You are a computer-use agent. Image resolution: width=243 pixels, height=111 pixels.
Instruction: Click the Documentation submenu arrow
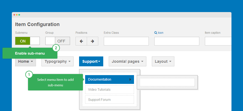(x=130, y=80)
